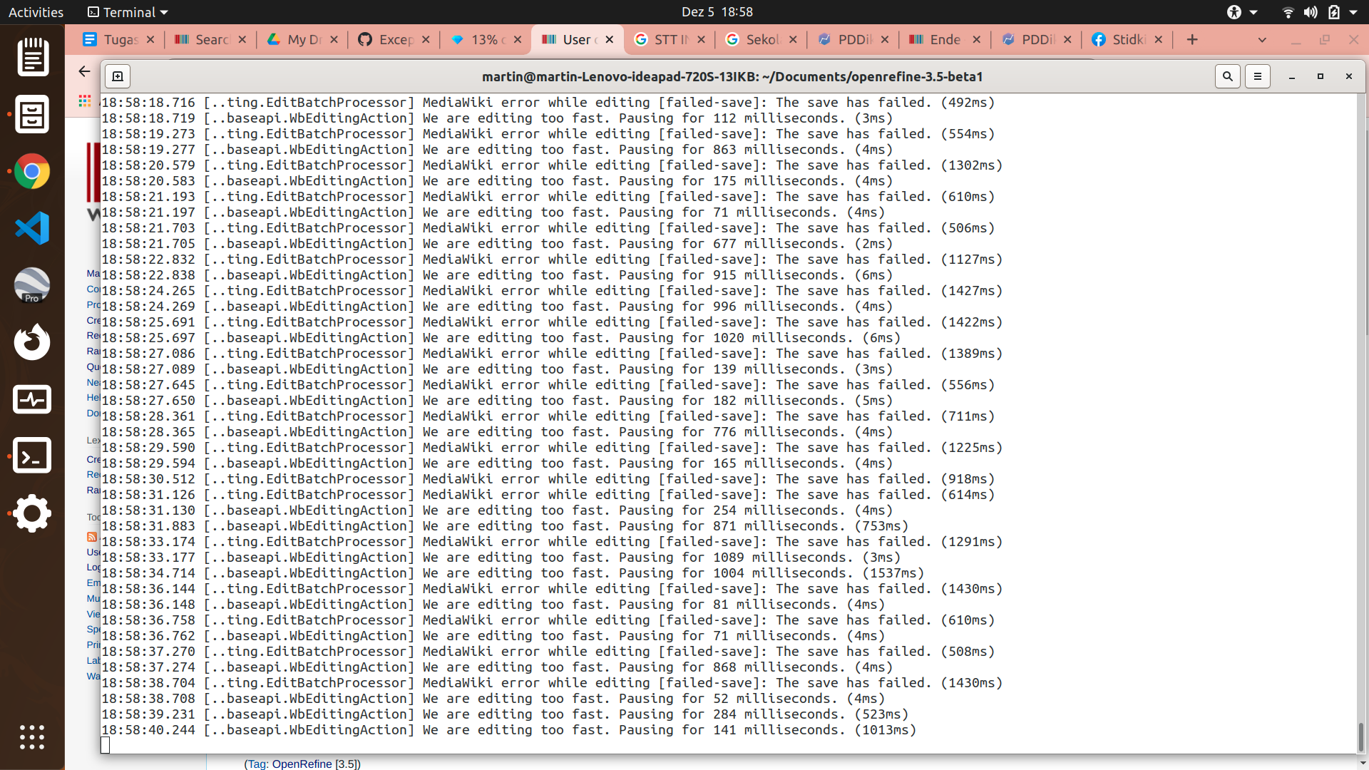1369x770 pixels.
Task: Click the volume icon in the top bar
Action: (1311, 12)
